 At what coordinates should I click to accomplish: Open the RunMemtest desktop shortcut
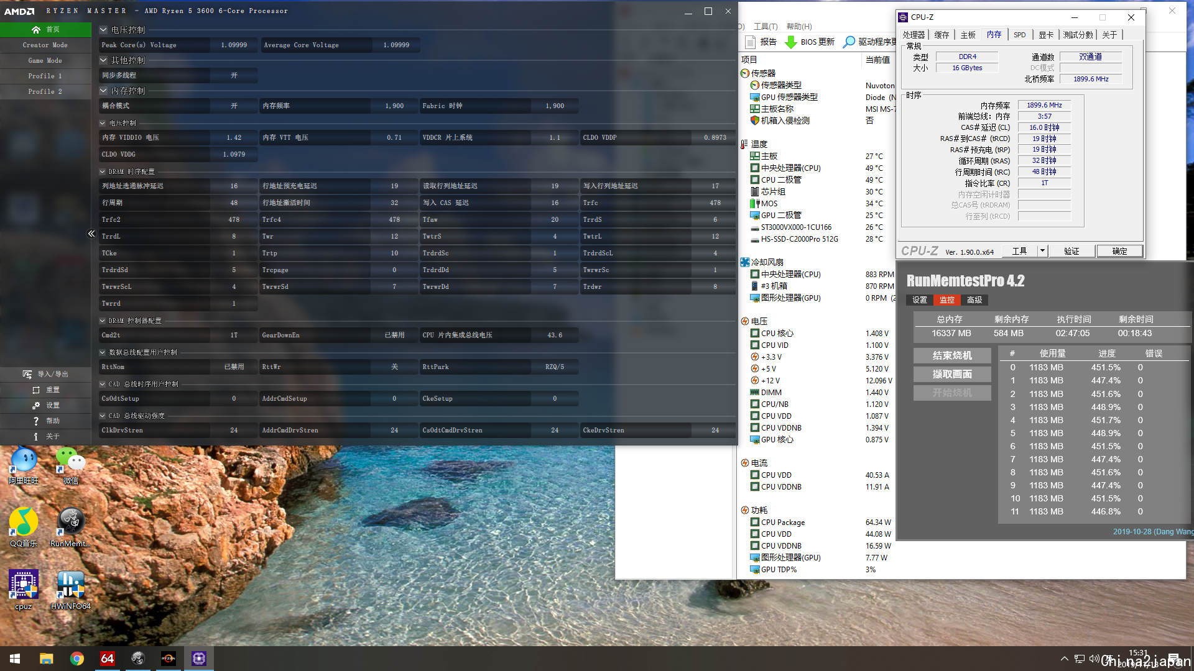71,527
